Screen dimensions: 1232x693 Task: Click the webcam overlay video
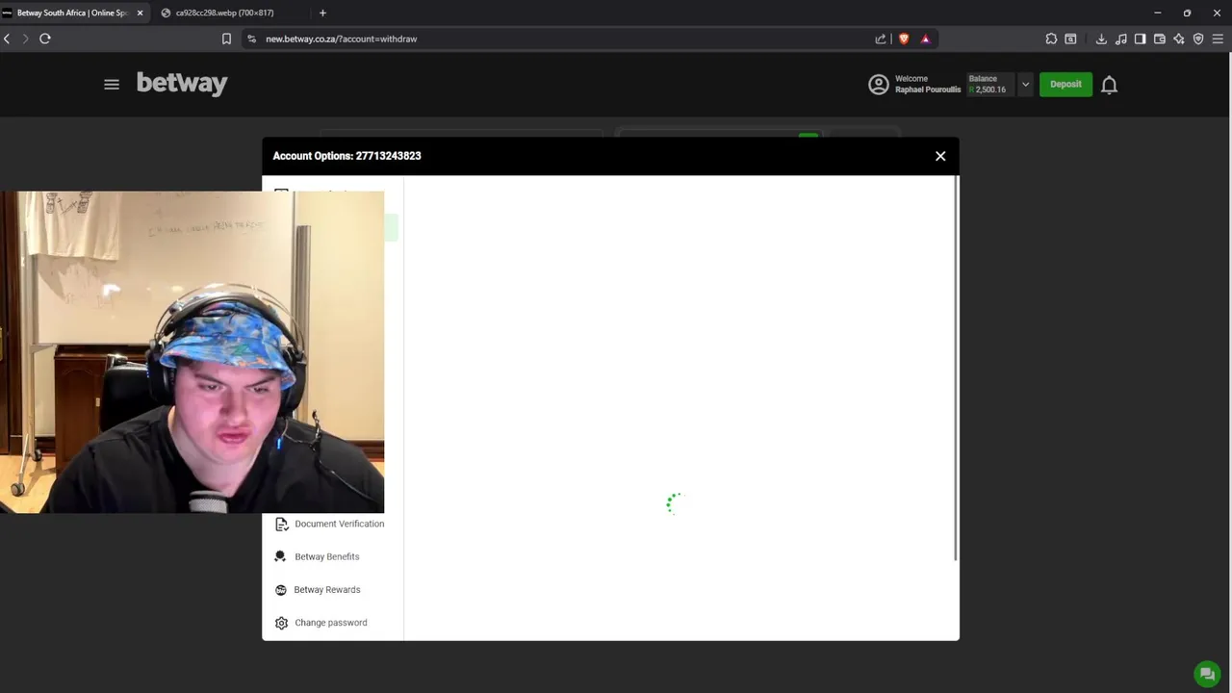[192, 352]
